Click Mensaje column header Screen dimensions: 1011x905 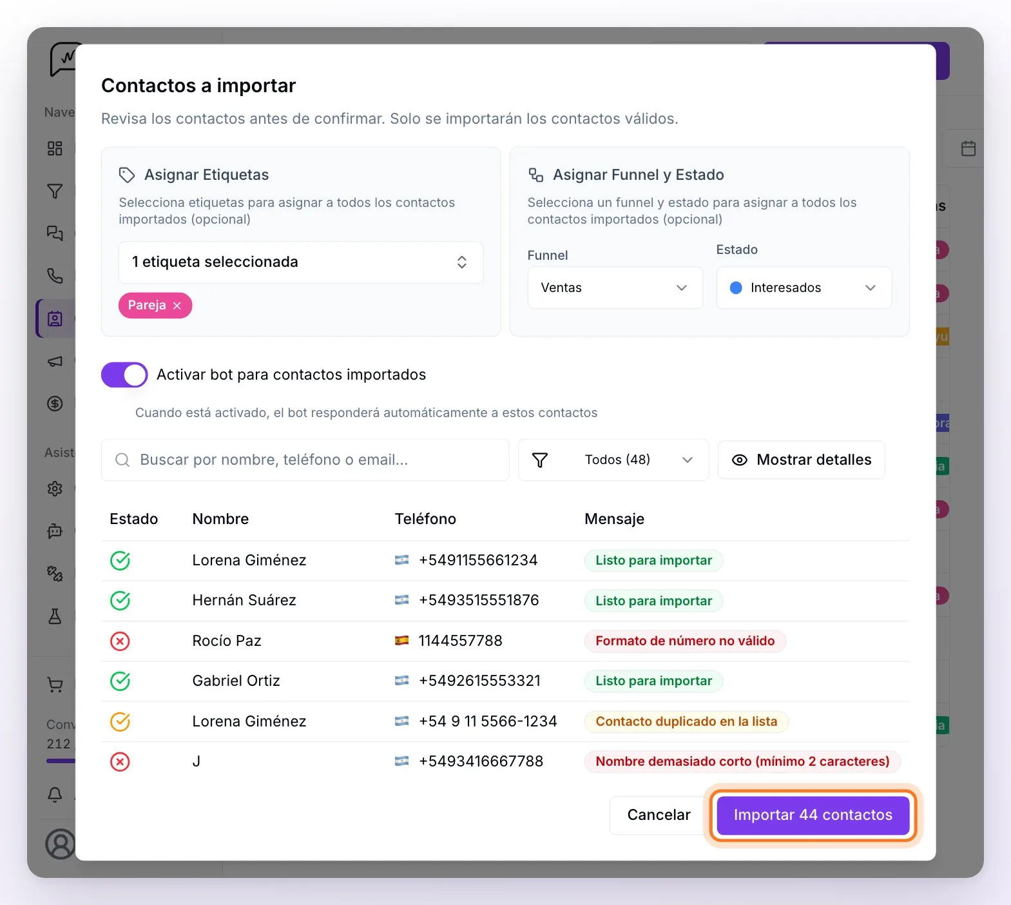pyautogui.click(x=614, y=519)
